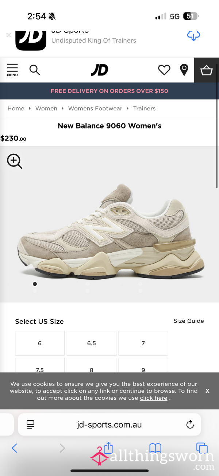Screen dimensions: 219x476
Task: Open the Women breadcrumb
Action: pos(46,108)
